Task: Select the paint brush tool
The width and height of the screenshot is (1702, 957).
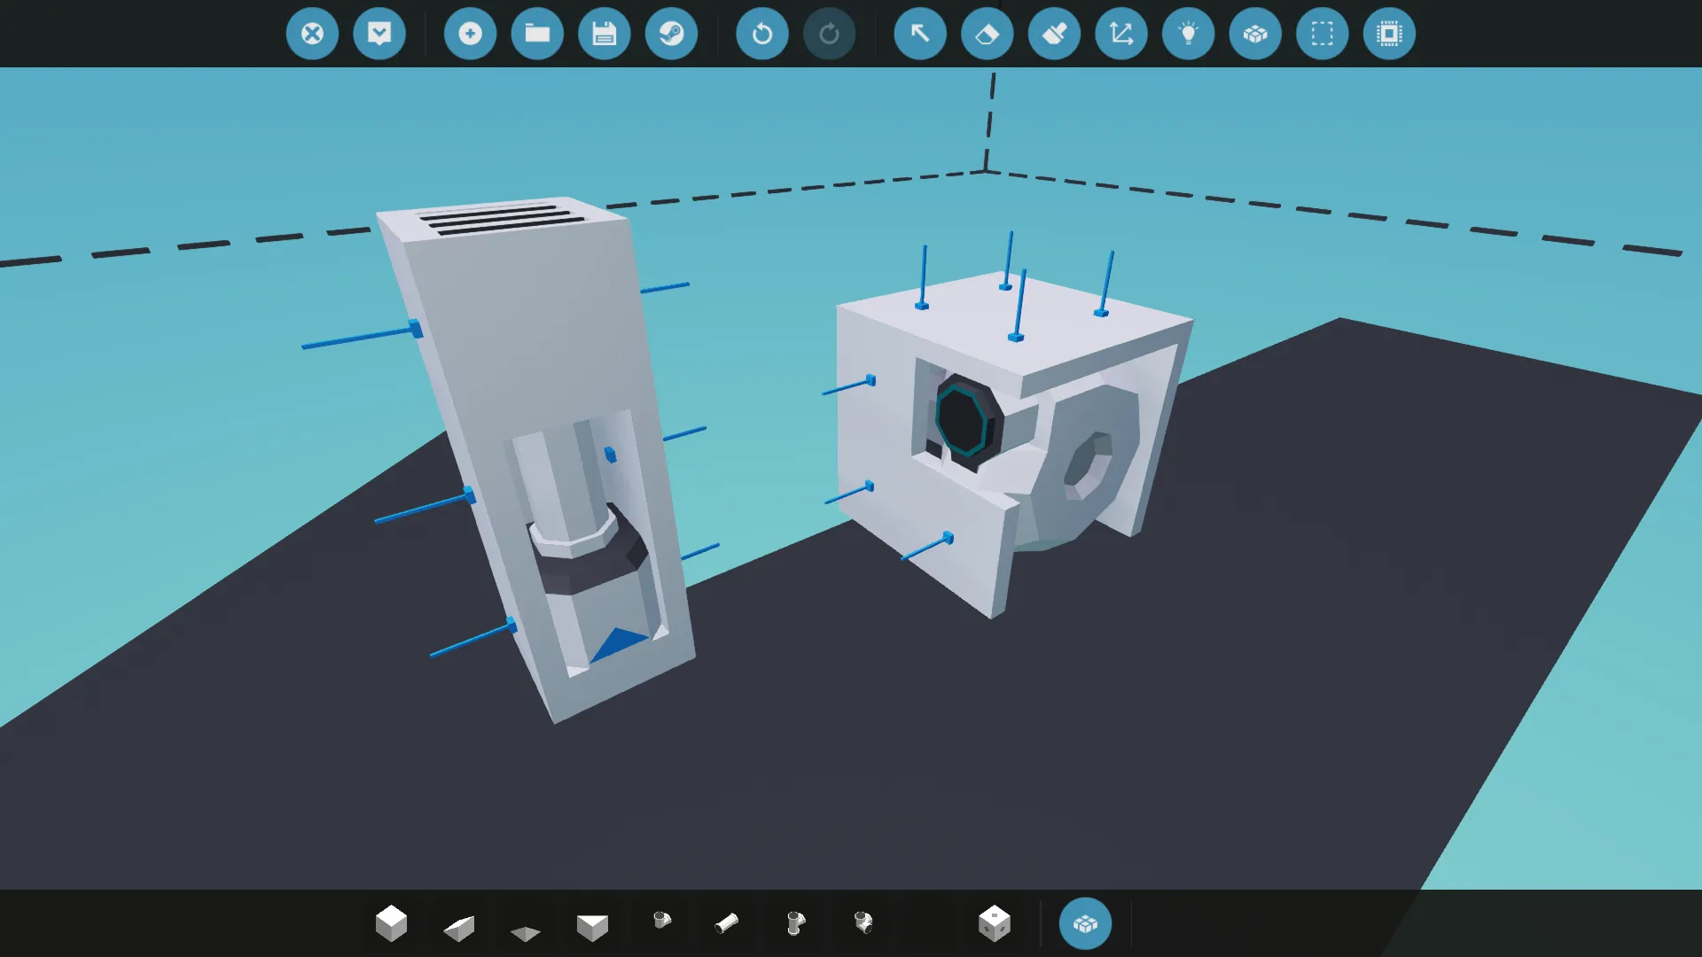Action: pyautogui.click(x=1054, y=34)
